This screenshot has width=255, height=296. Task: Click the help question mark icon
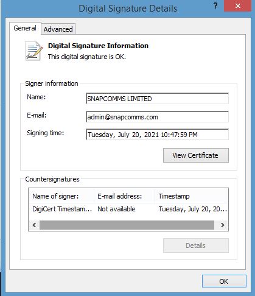(215, 5)
